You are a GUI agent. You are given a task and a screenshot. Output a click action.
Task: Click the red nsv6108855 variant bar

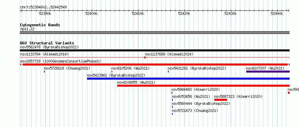click(x=204, y=86)
